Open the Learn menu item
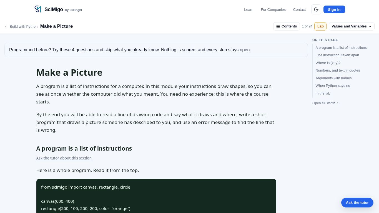379x213 pixels. click(249, 10)
